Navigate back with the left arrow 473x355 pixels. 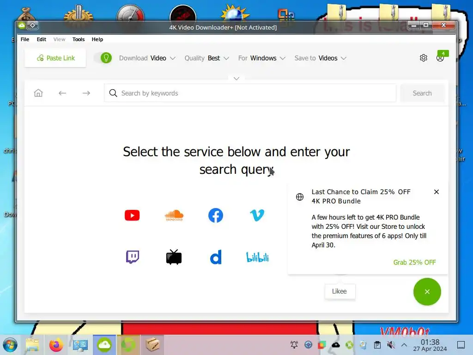point(62,93)
